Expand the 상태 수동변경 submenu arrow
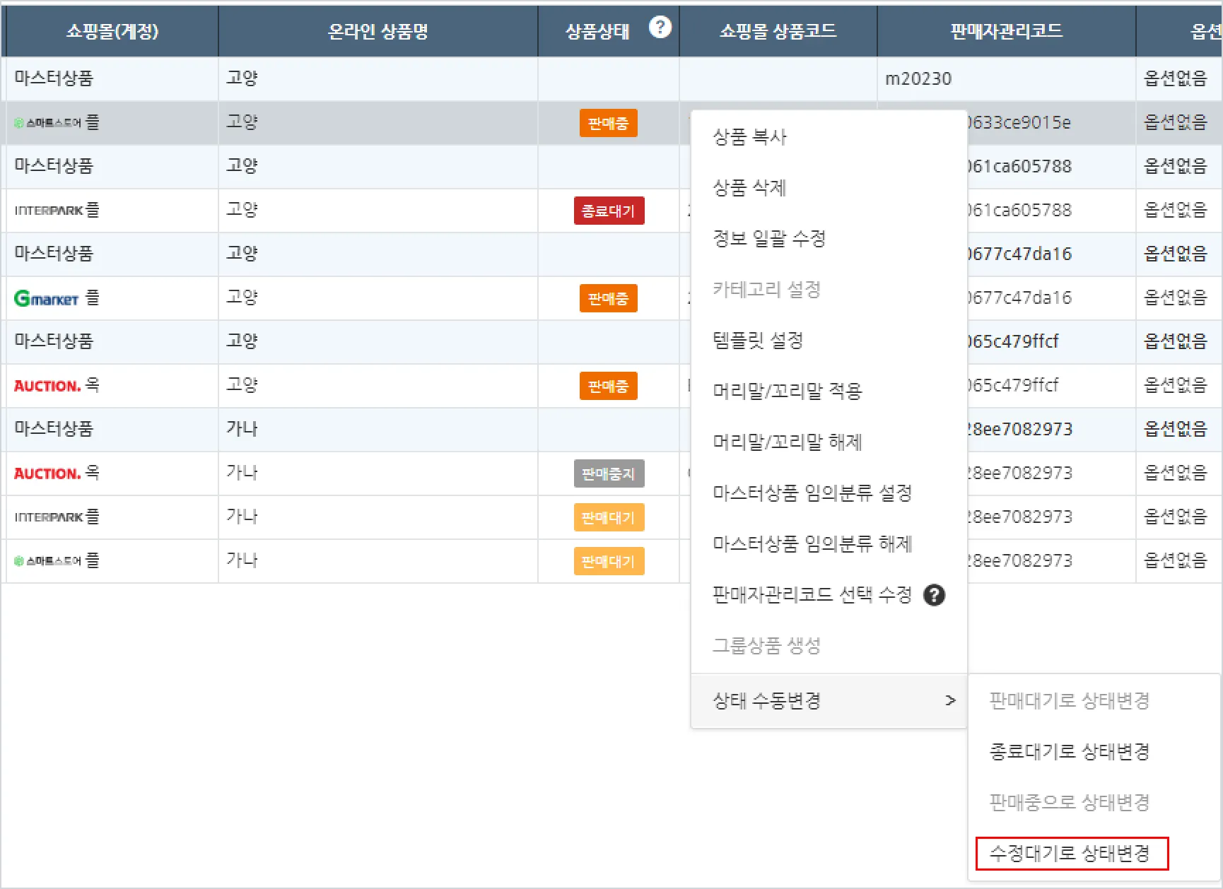The image size is (1223, 889). pyautogui.click(x=950, y=700)
